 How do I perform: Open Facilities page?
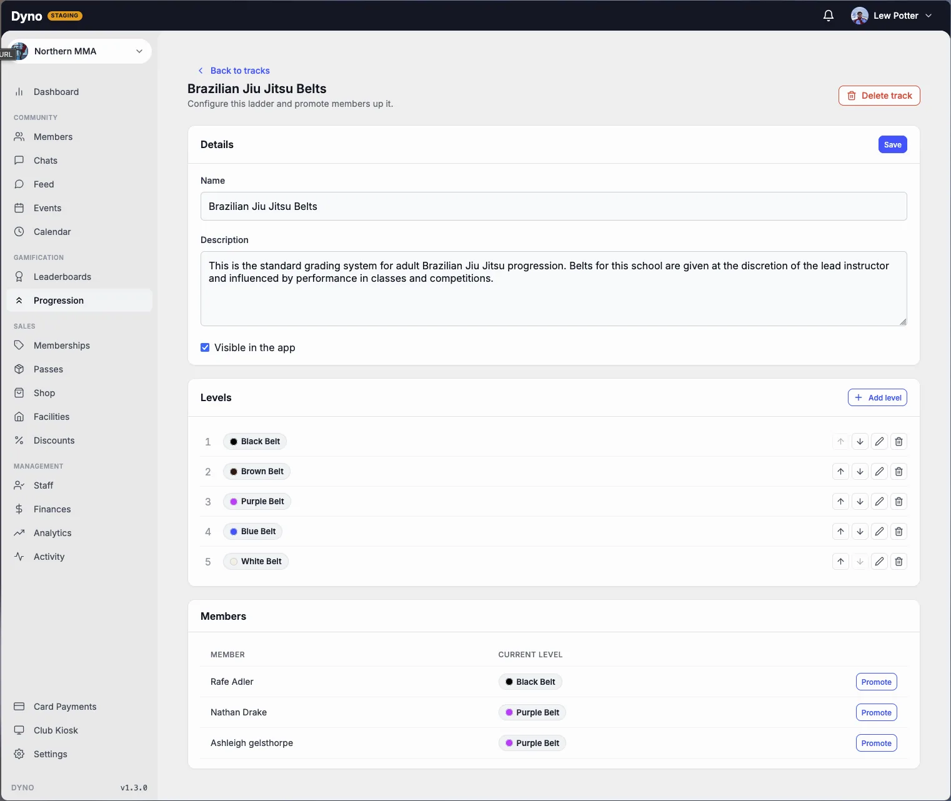pyautogui.click(x=79, y=417)
